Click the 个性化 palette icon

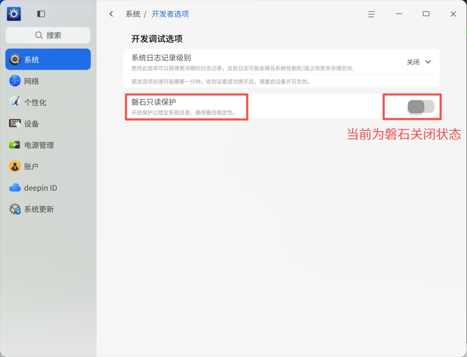coord(15,102)
